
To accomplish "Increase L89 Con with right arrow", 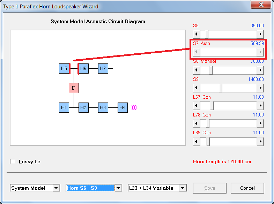I will pos(260,141).
